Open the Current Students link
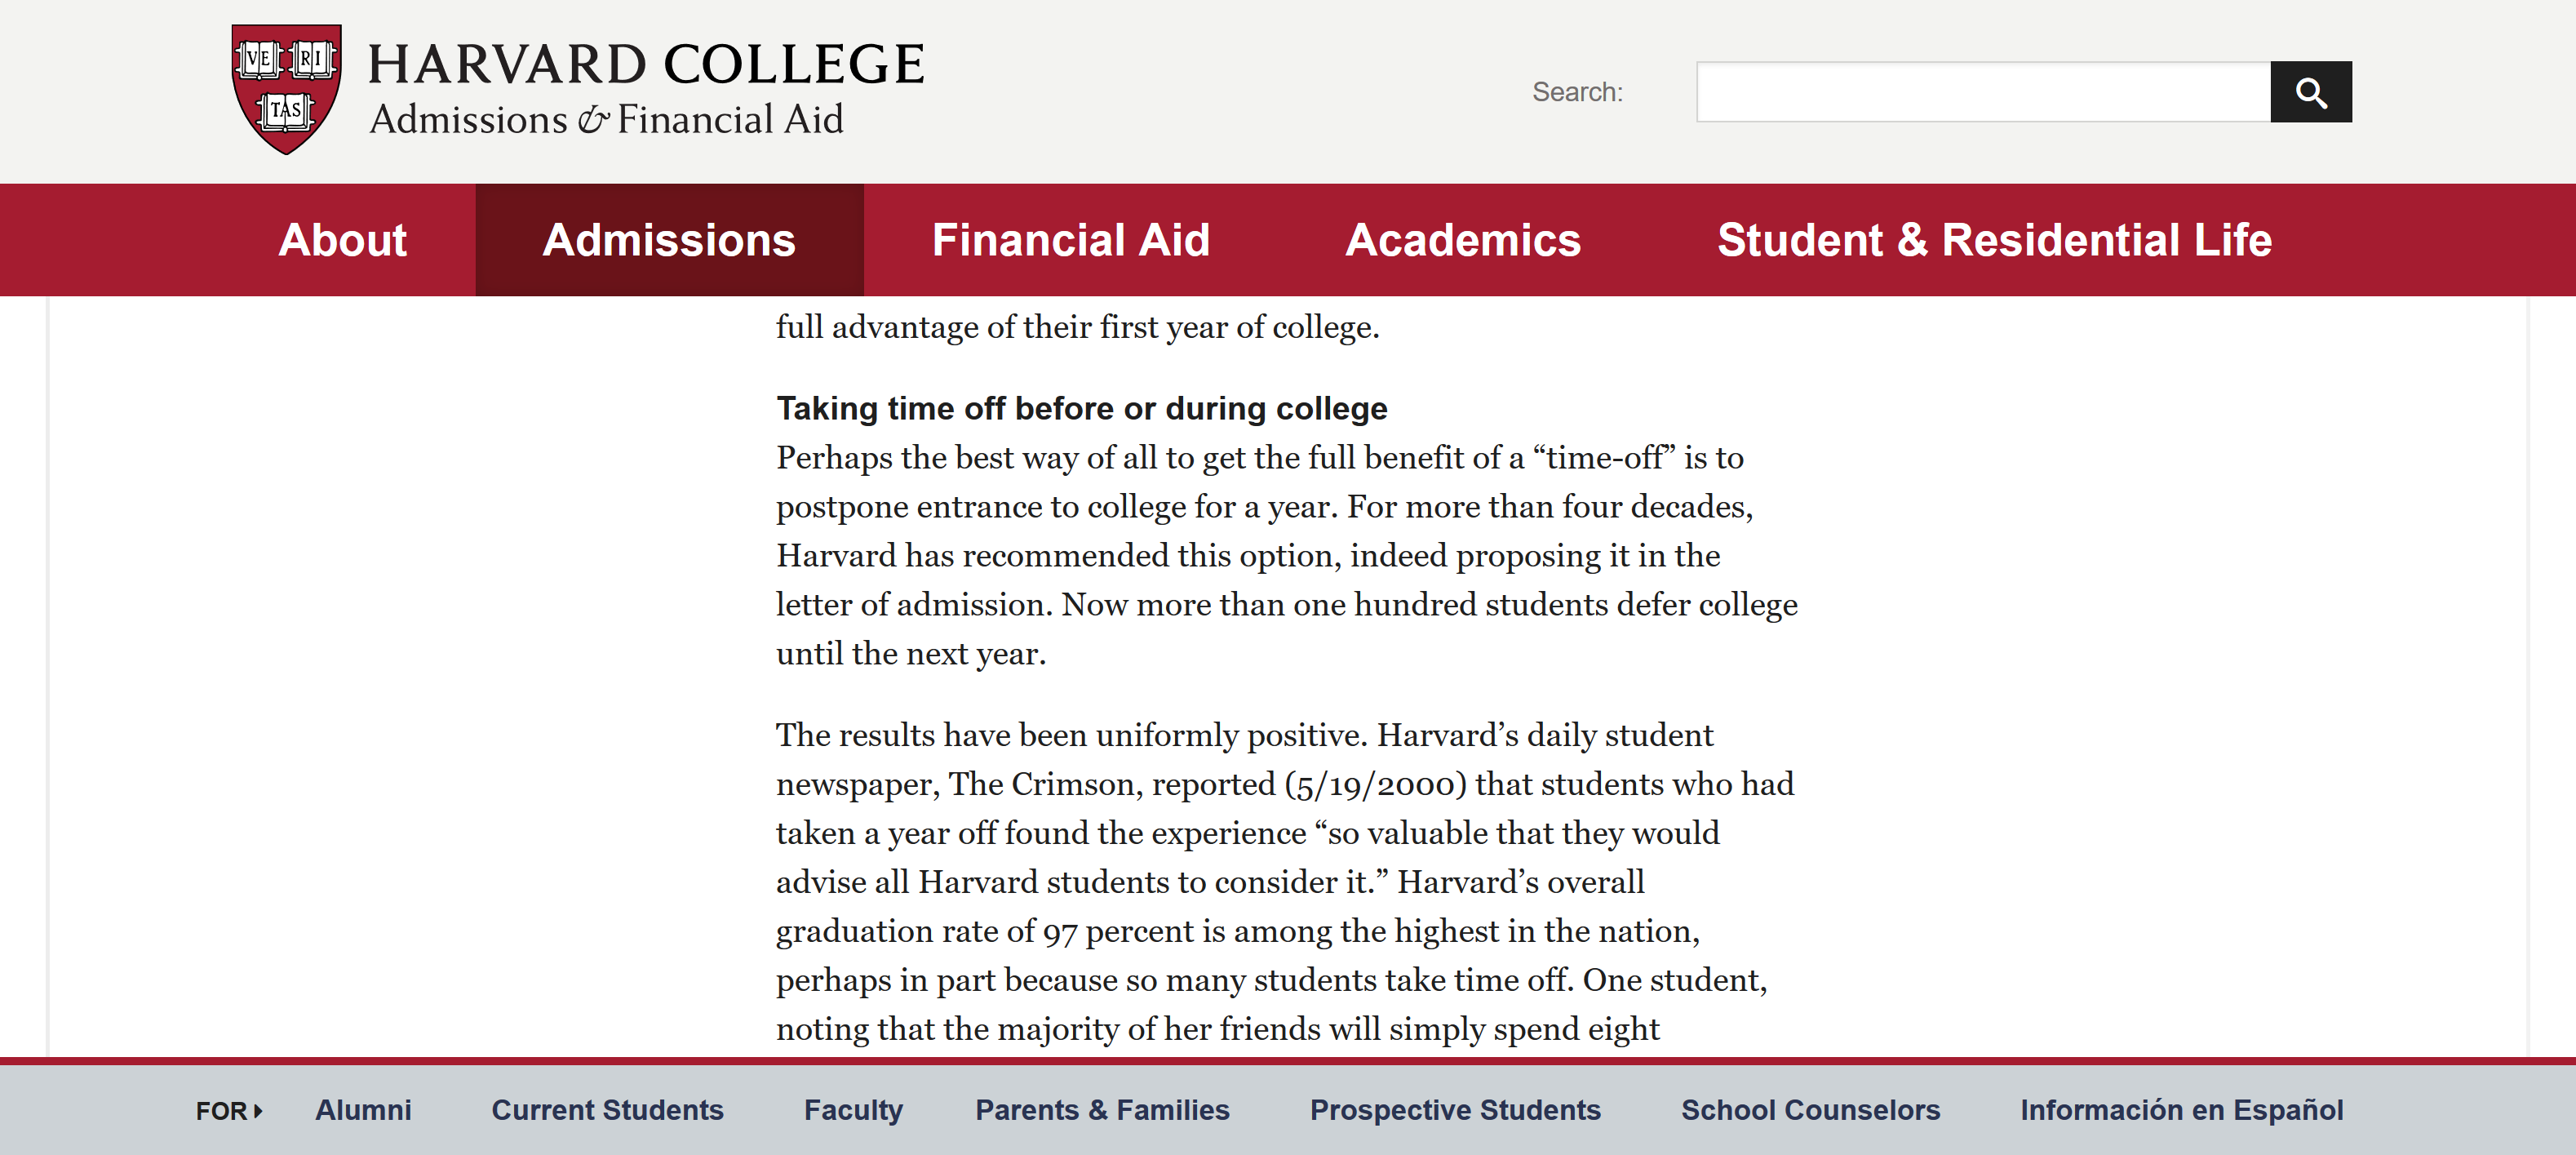This screenshot has height=1155, width=2576. pos(607,1110)
